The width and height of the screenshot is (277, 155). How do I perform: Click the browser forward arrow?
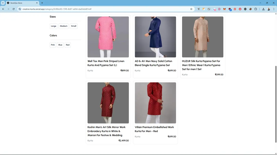(x=8, y=9)
